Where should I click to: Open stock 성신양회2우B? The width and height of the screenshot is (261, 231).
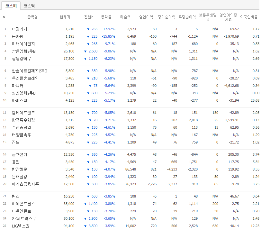[24, 93]
